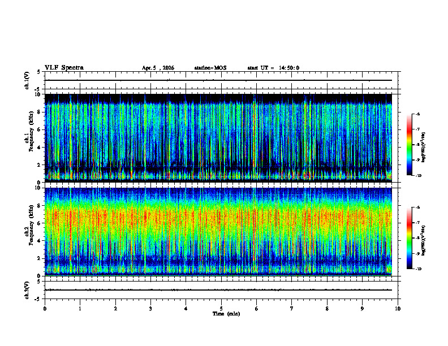The height and width of the screenshot is (346, 448).
Task: Click the 4 kHz tick label on ch.2 axis
Action: (40, 241)
